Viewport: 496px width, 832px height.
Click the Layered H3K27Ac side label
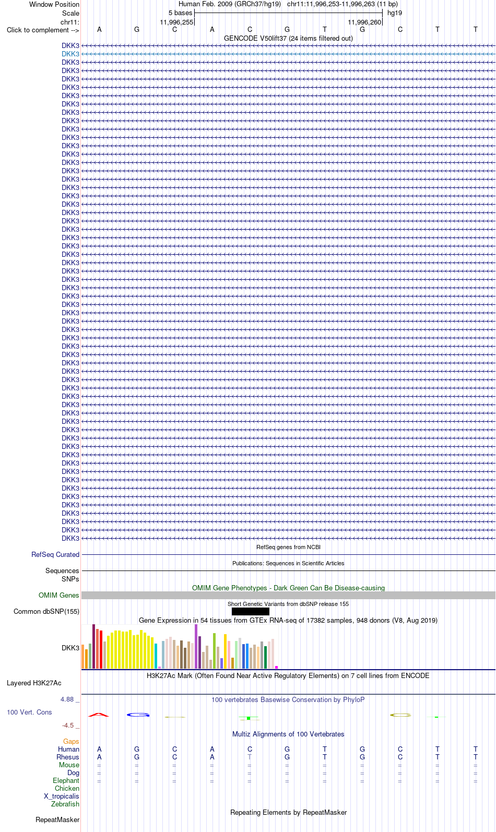pos(34,683)
